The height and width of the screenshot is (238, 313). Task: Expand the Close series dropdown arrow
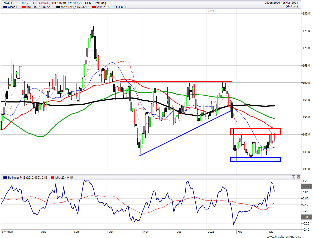click(18, 7)
